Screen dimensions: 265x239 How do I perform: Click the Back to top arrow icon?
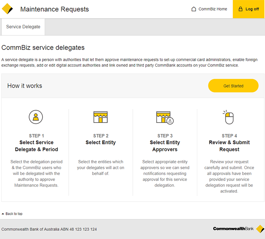[x=3, y=214]
